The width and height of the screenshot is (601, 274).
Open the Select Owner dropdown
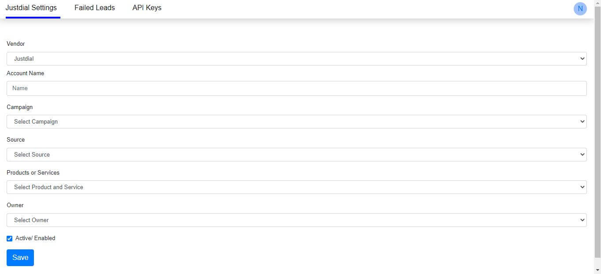point(296,220)
